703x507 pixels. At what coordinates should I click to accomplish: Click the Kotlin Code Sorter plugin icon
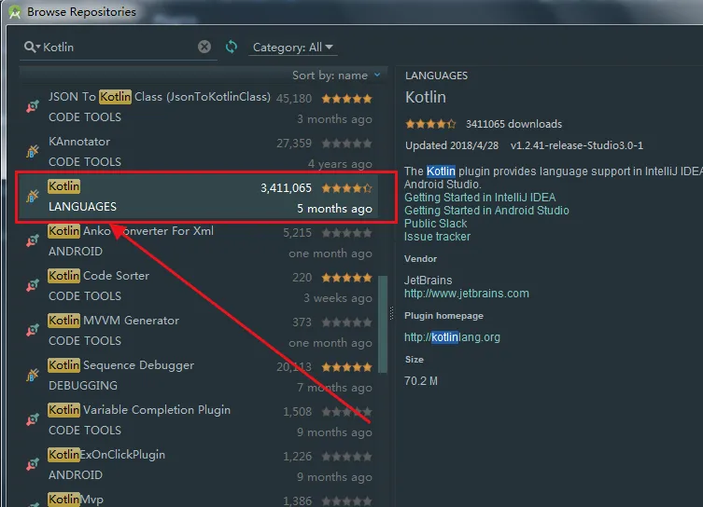pyautogui.click(x=33, y=285)
